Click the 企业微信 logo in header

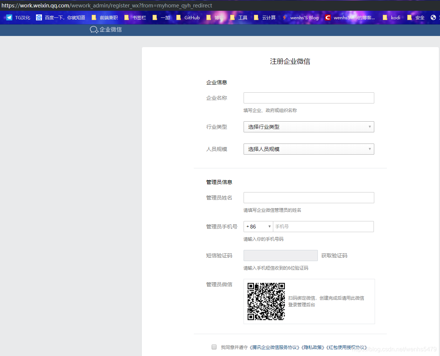coord(106,29)
